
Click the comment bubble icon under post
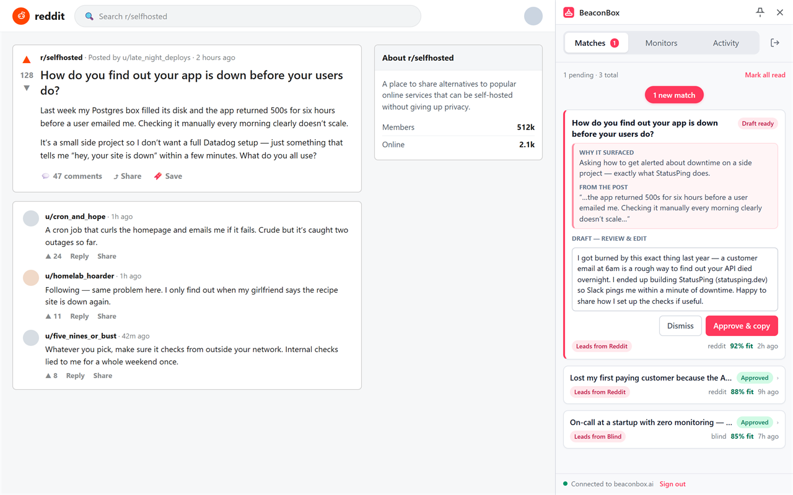point(45,176)
